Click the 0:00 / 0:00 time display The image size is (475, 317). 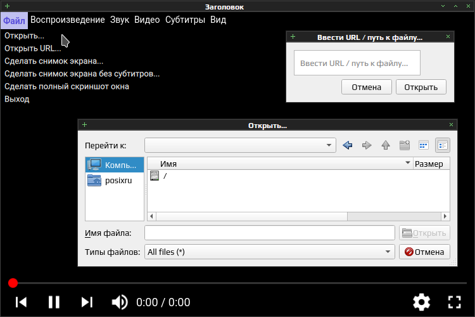tap(163, 302)
